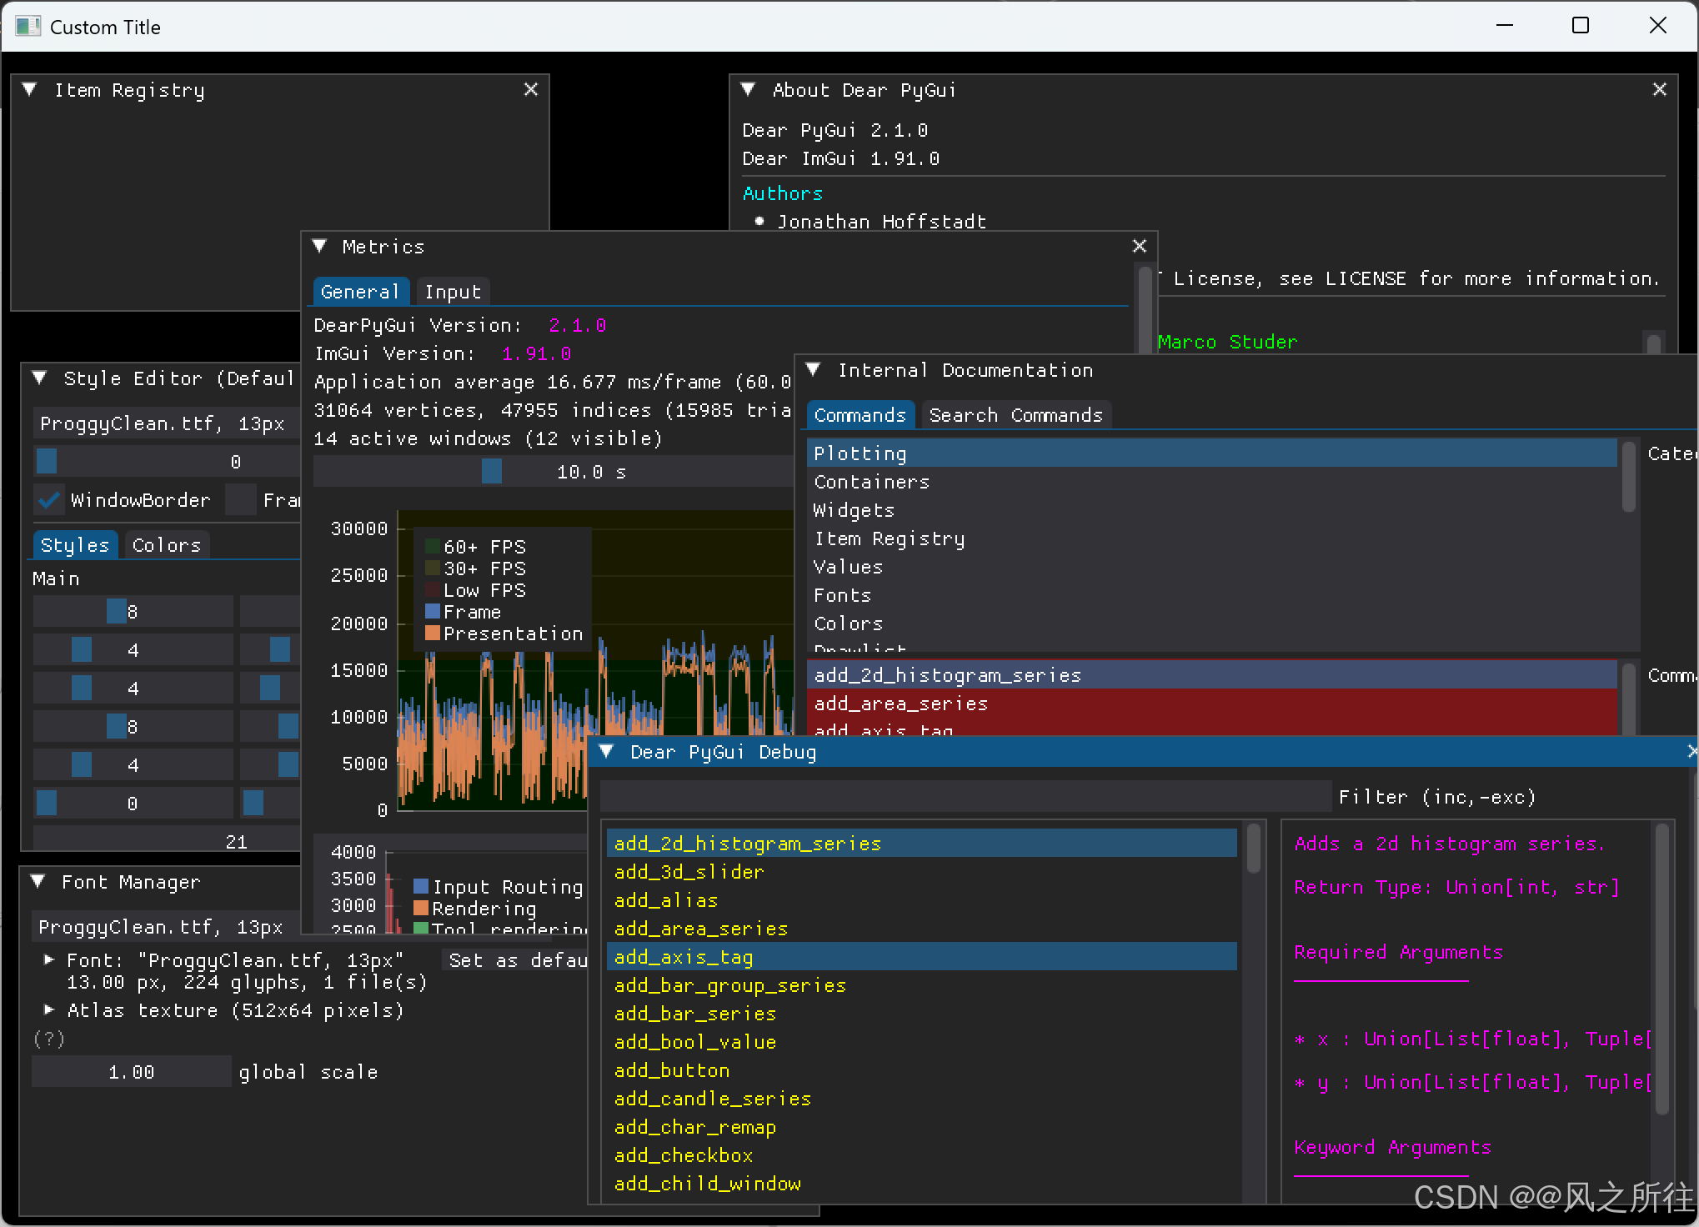Switch to Colors tab in Style Editor
Viewport: 1699px width, 1227px height.
coord(166,545)
